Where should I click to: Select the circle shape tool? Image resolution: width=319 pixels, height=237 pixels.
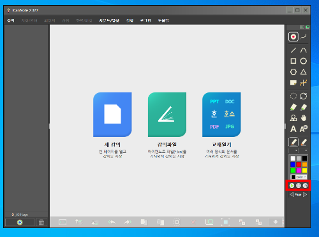pos(304,61)
